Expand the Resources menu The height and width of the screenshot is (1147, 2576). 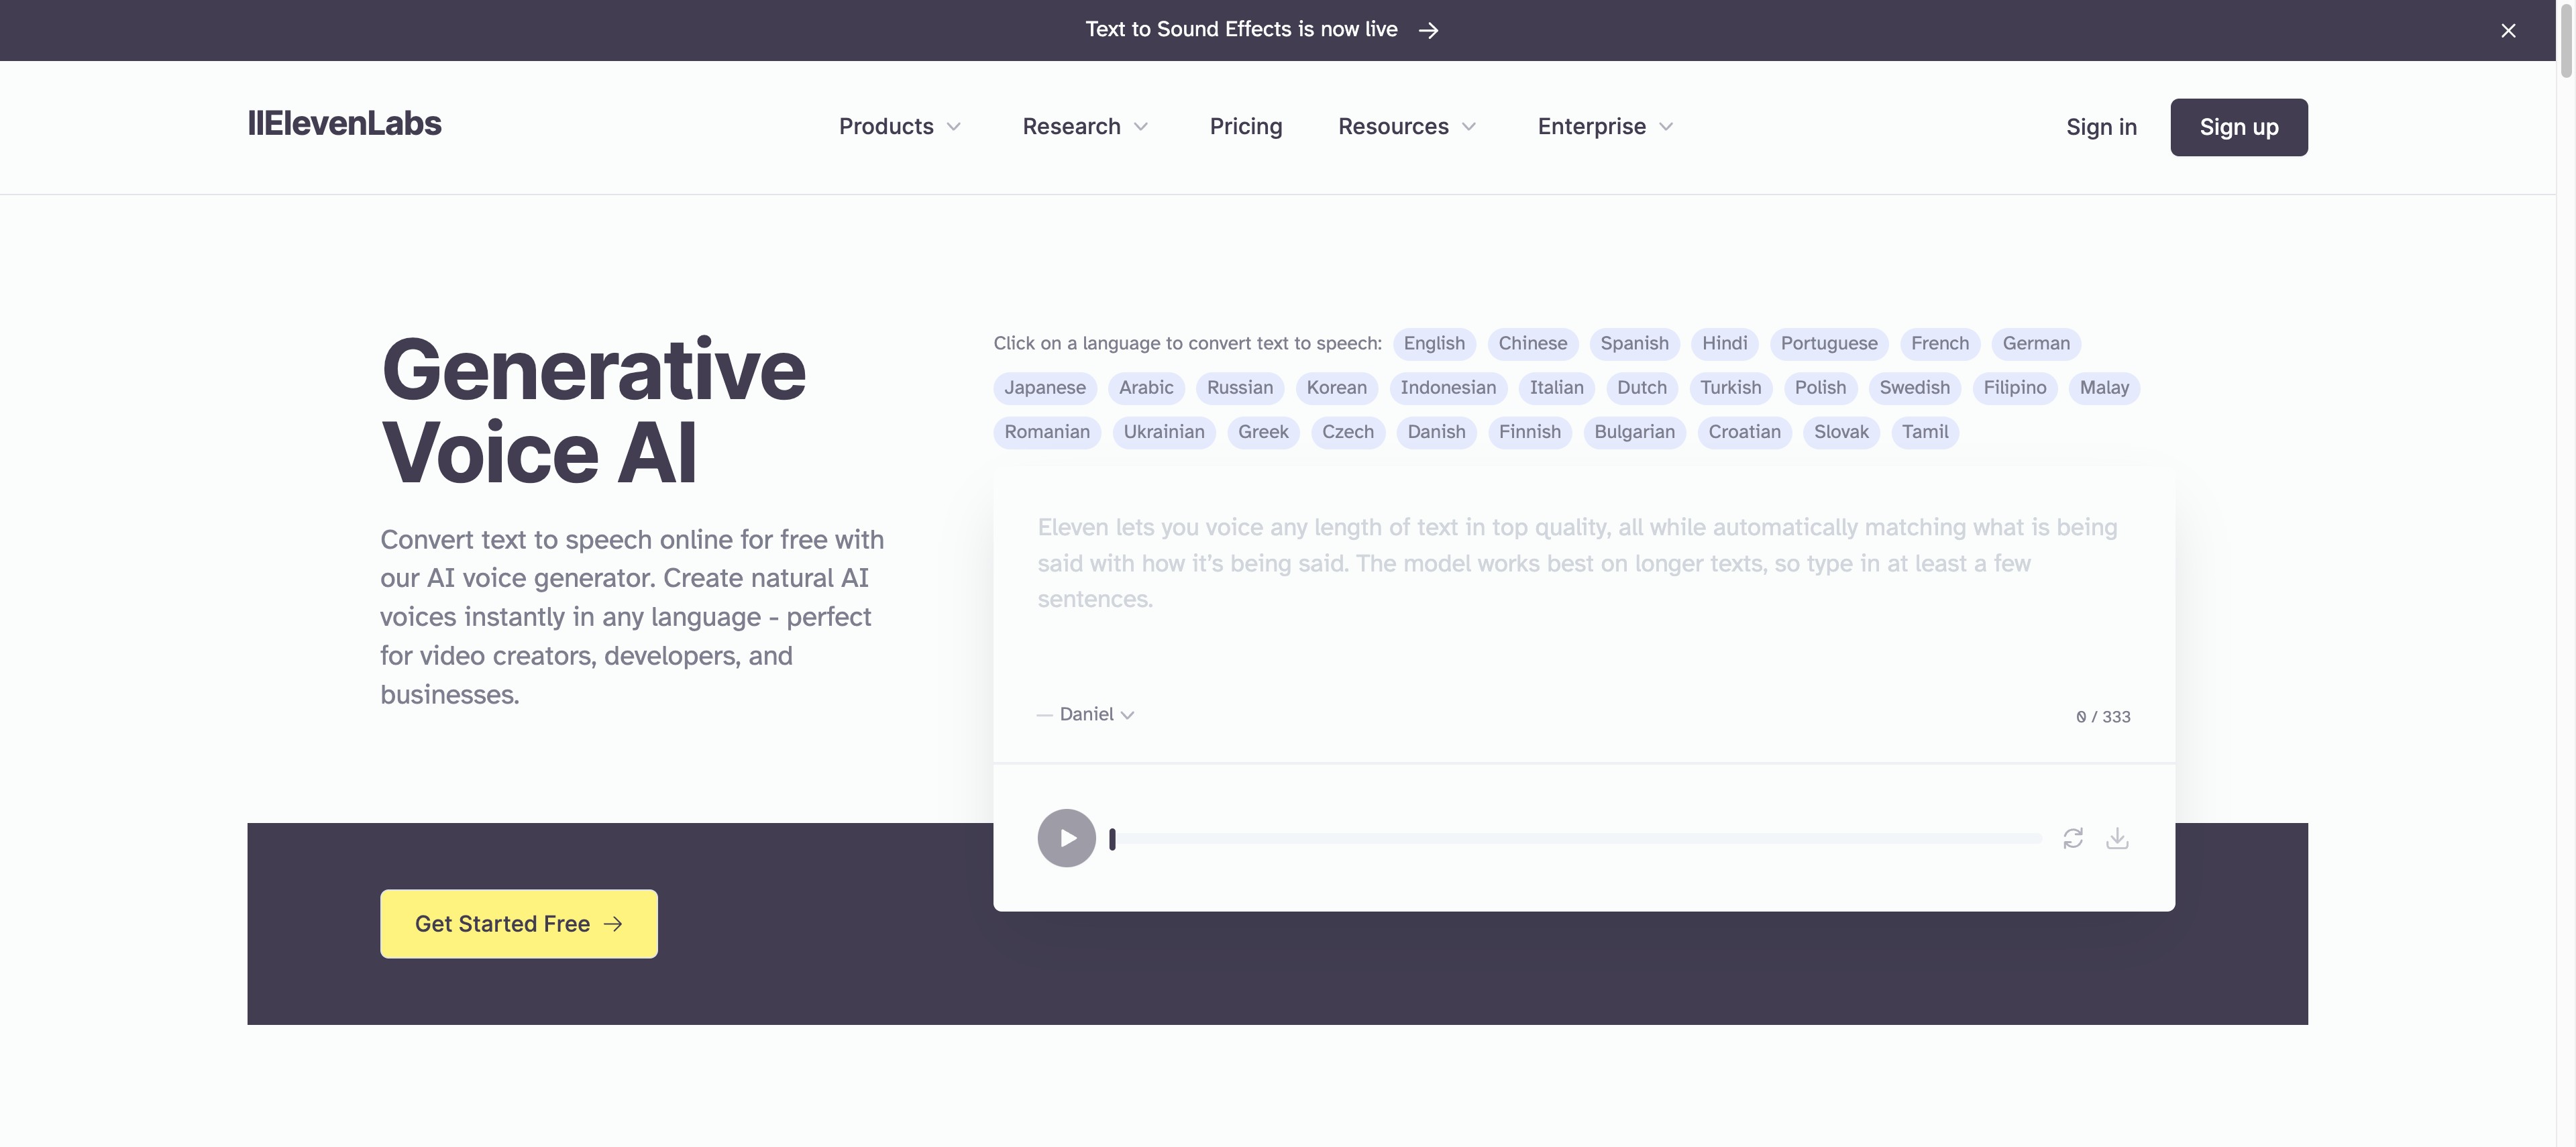coord(1407,126)
